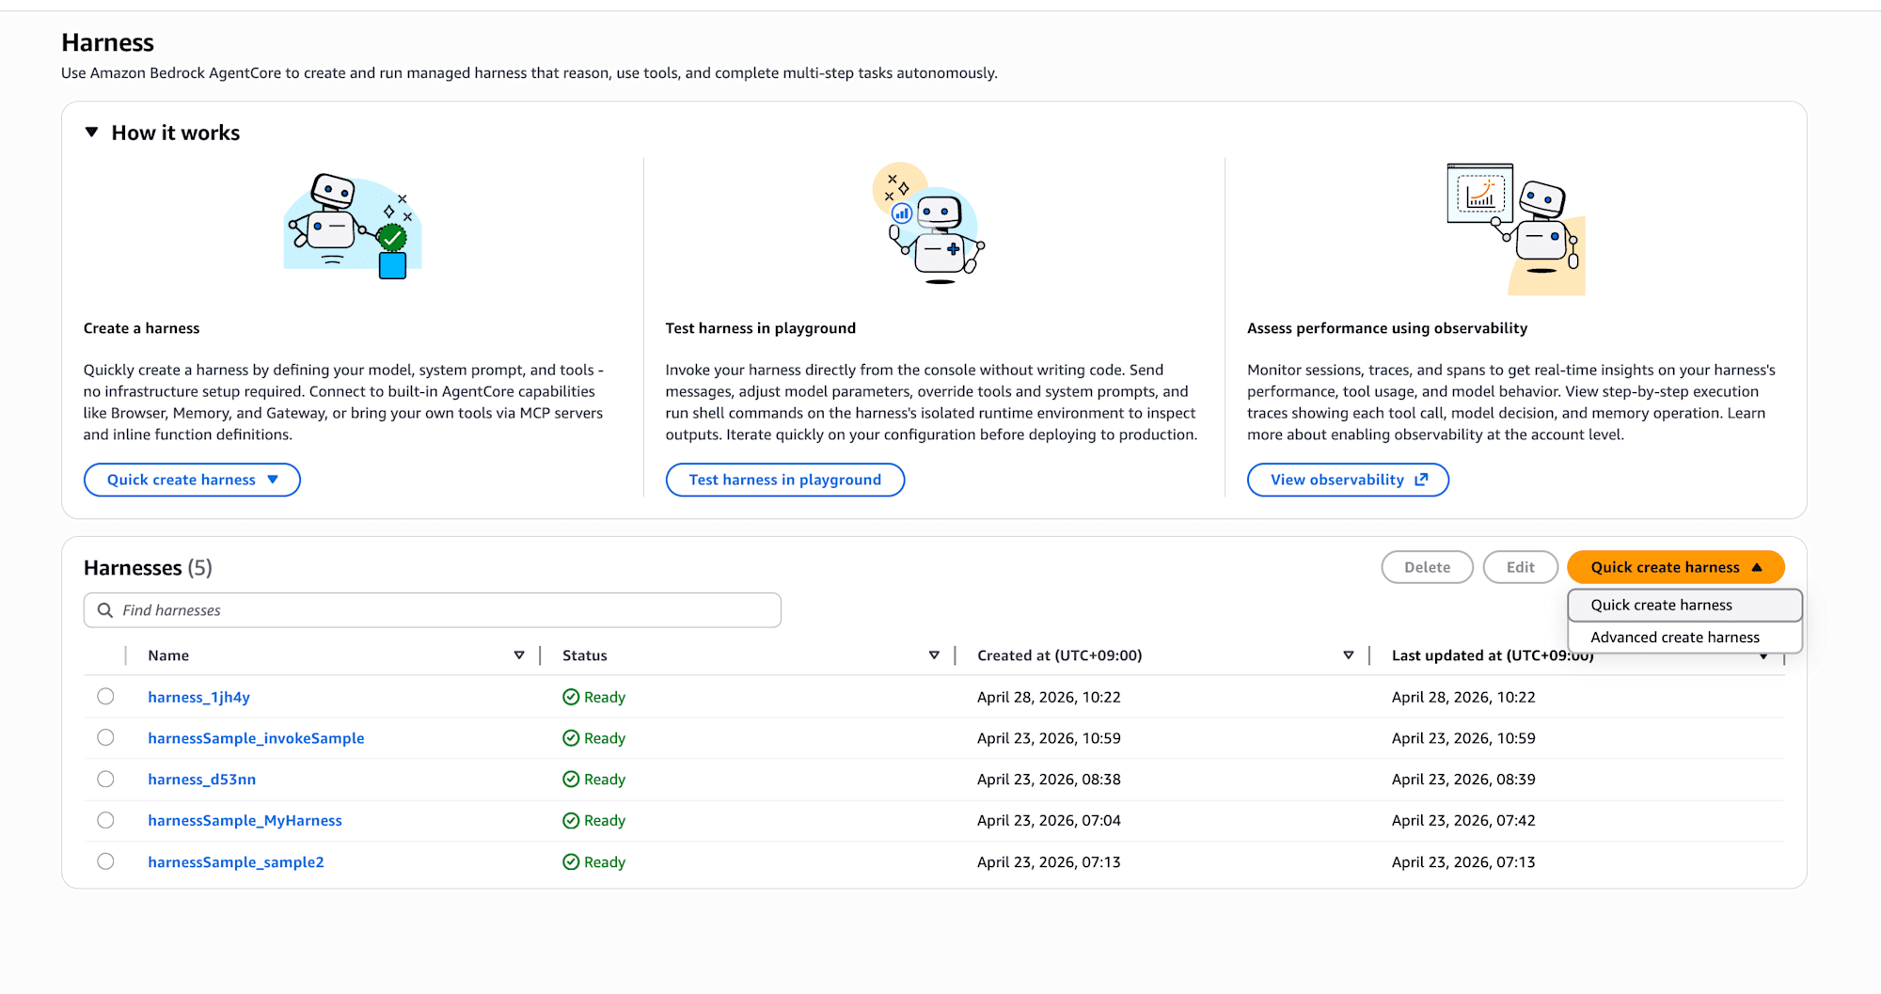Image resolution: width=1881 pixels, height=994 pixels.
Task: Click the Test harness playground robot illustration
Action: (x=928, y=224)
